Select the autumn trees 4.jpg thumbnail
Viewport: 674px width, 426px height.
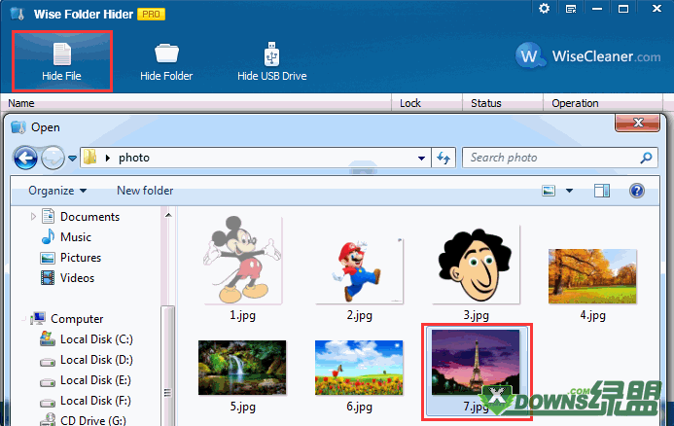pos(592,276)
